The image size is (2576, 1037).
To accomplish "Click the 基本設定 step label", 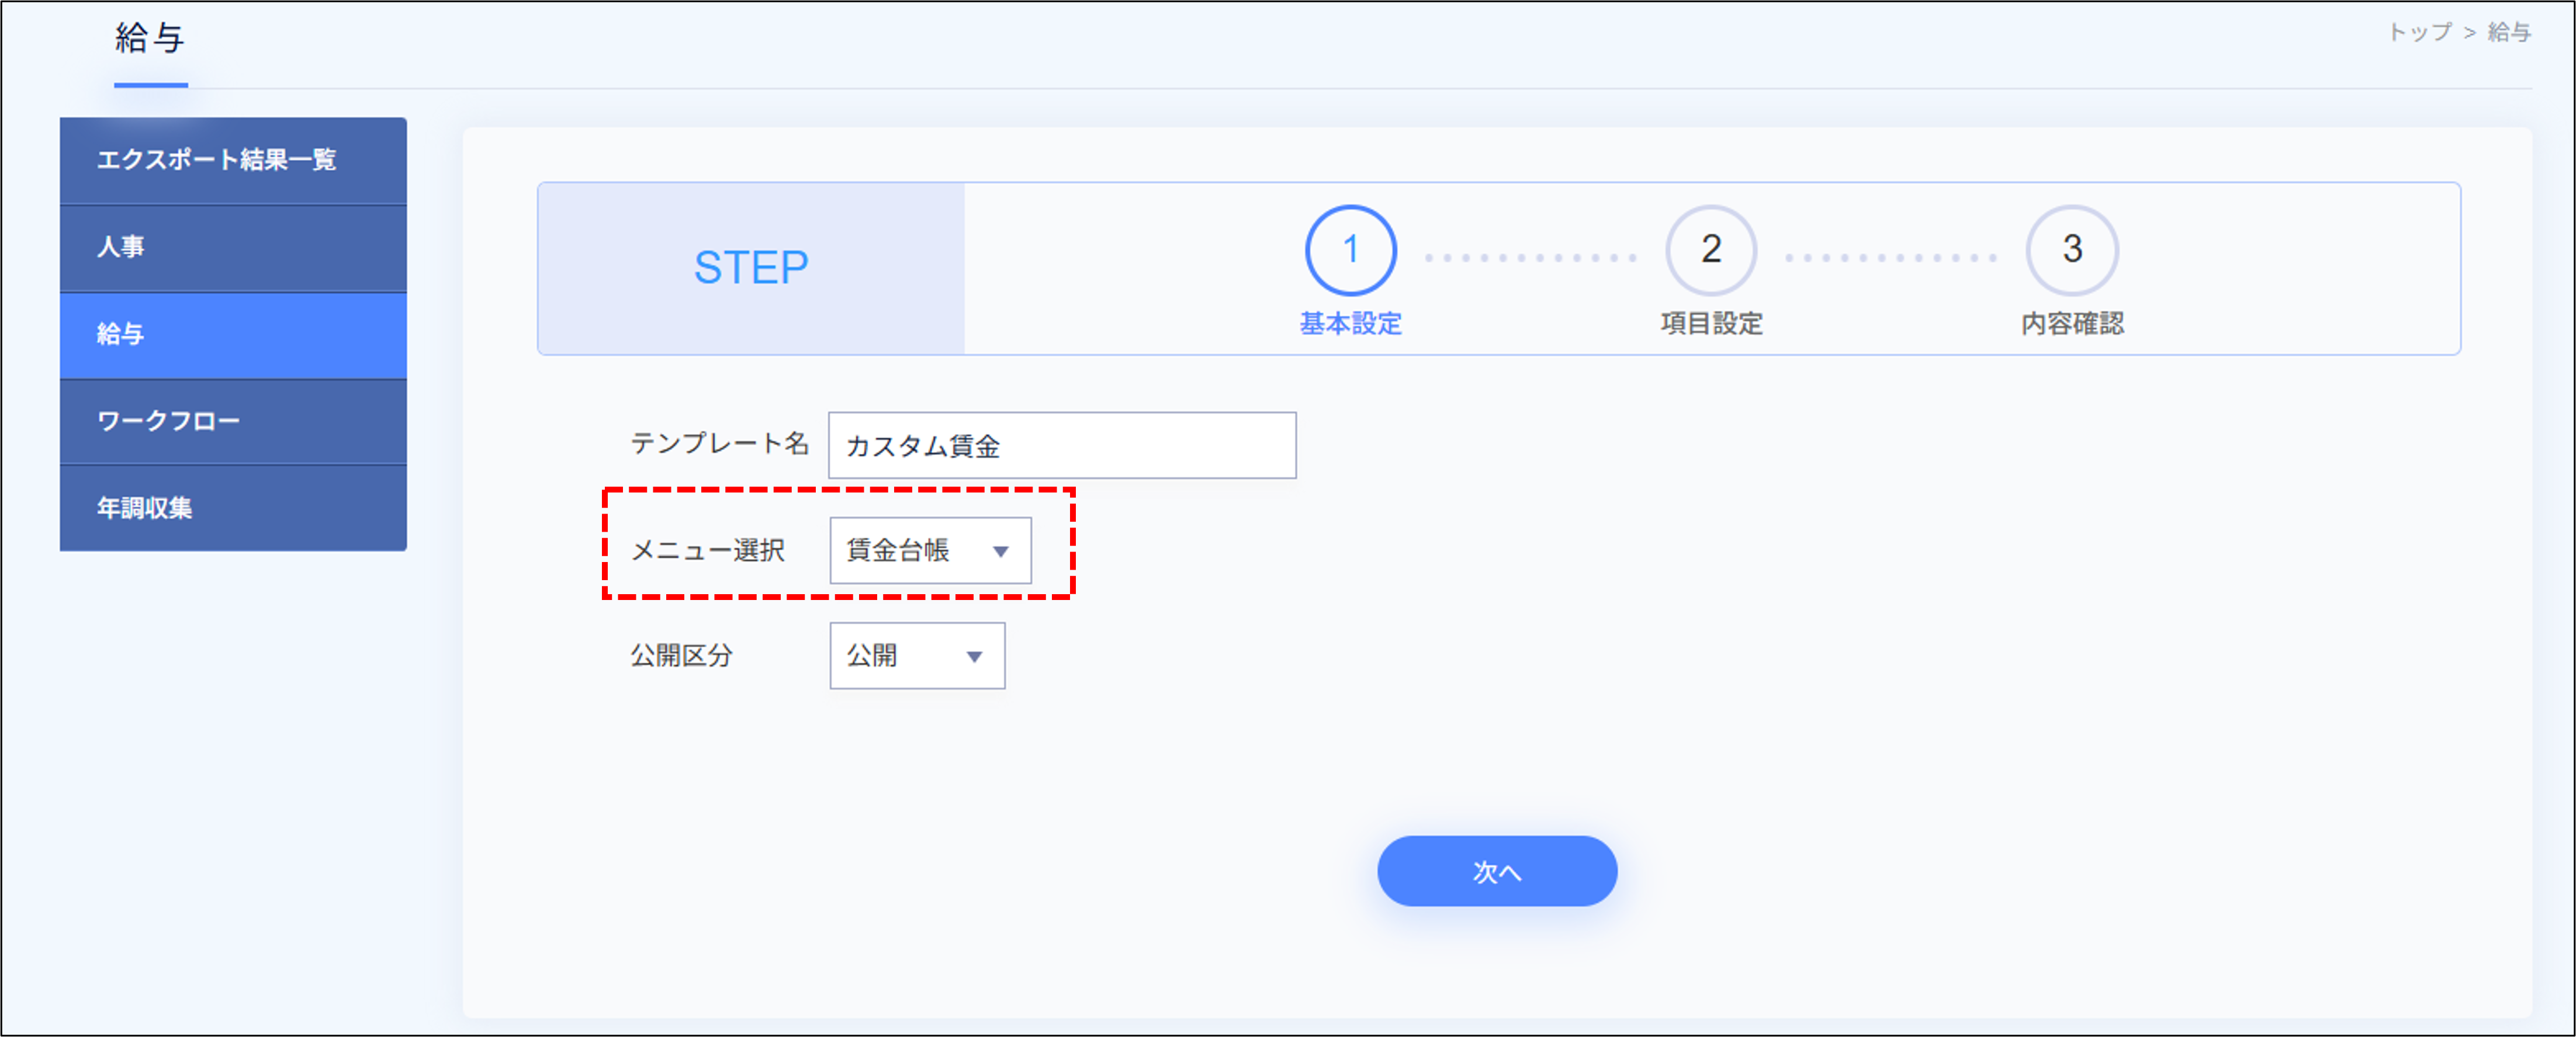I will pos(1350,324).
